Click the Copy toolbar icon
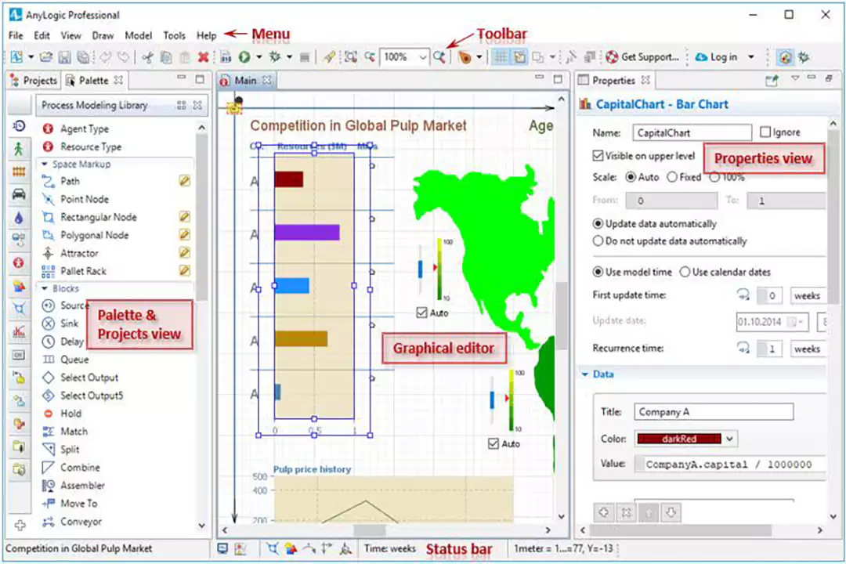The width and height of the screenshot is (846, 564). [166, 56]
